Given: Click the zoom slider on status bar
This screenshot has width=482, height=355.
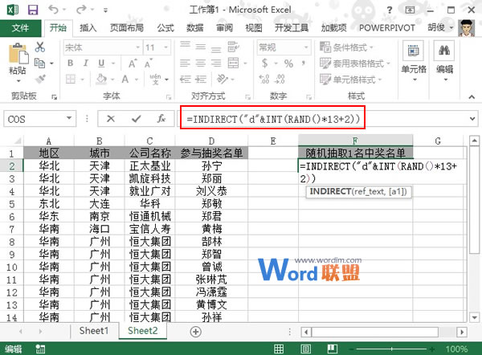Looking at the screenshot, I should (391, 349).
